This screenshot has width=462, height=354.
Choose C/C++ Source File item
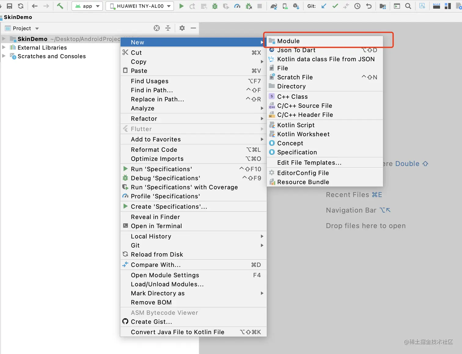click(325, 106)
